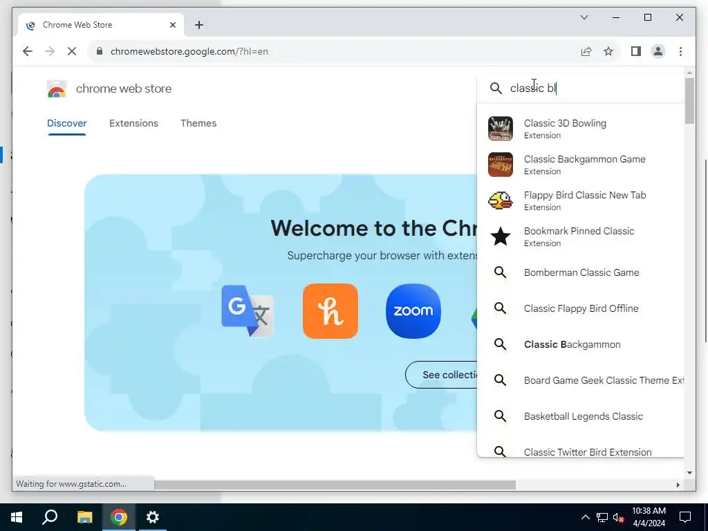This screenshot has width=708, height=531.
Task: Open the Honey extension icon in banner
Action: click(x=330, y=310)
